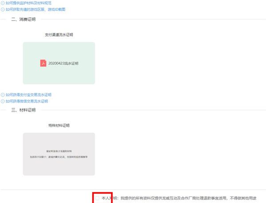Select the uploaded file name 20200423流水证明
The width and height of the screenshot is (266, 203).
(63, 64)
